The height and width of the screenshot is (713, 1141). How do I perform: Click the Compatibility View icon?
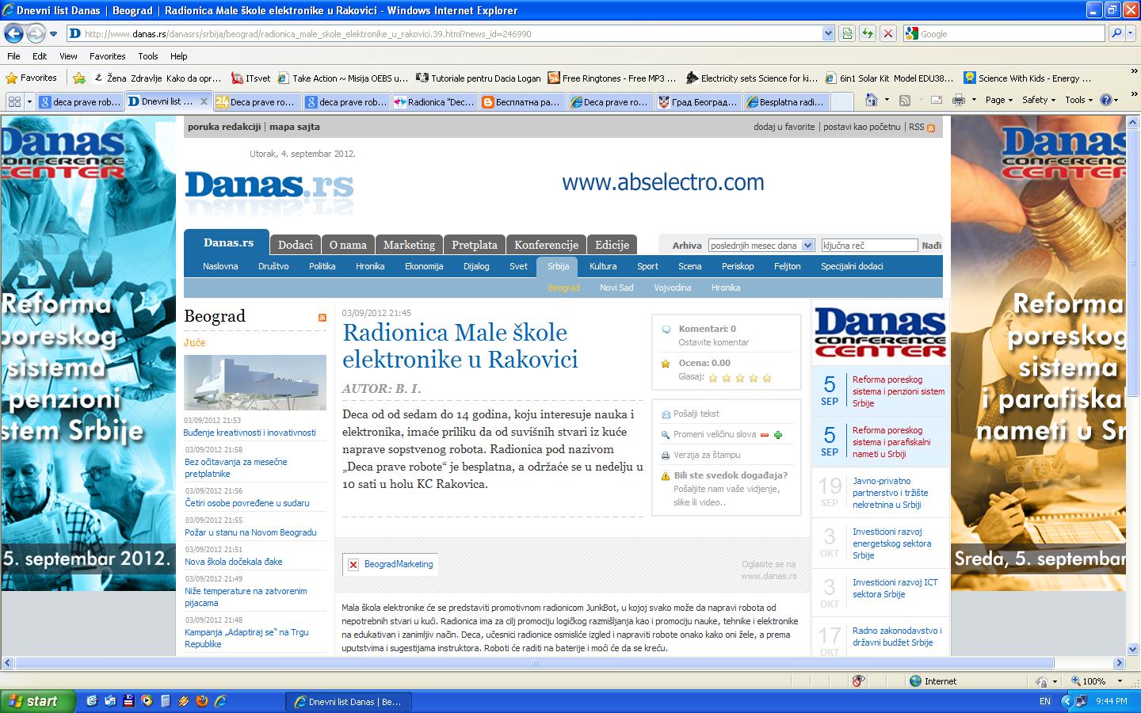[848, 33]
